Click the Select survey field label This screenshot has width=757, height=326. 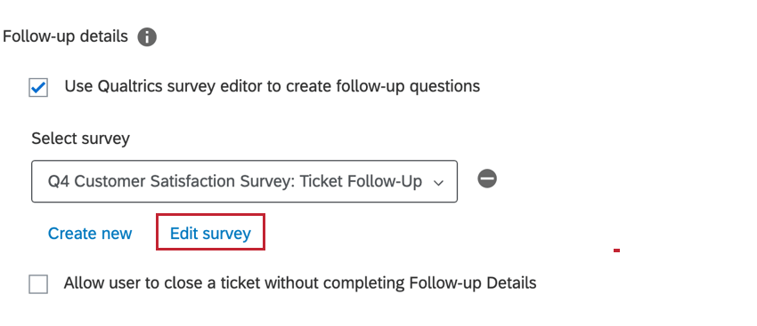[81, 139]
